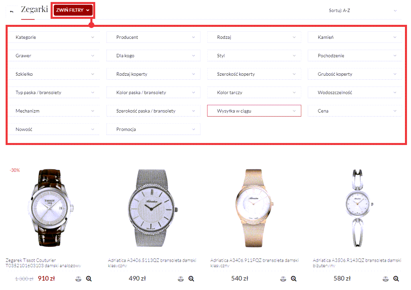This screenshot has width=411, height=290.
Task: Open the Kolor tarczy filter dropdown
Action: click(254, 93)
